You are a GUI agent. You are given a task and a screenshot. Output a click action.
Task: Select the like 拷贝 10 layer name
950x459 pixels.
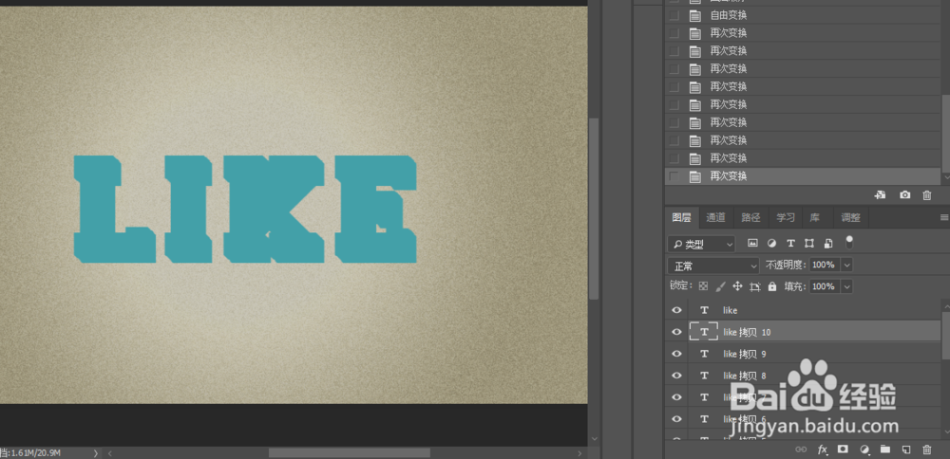[747, 332]
